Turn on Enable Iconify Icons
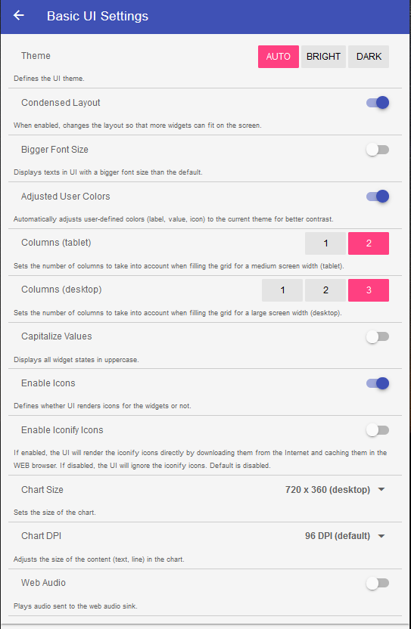 [378, 430]
